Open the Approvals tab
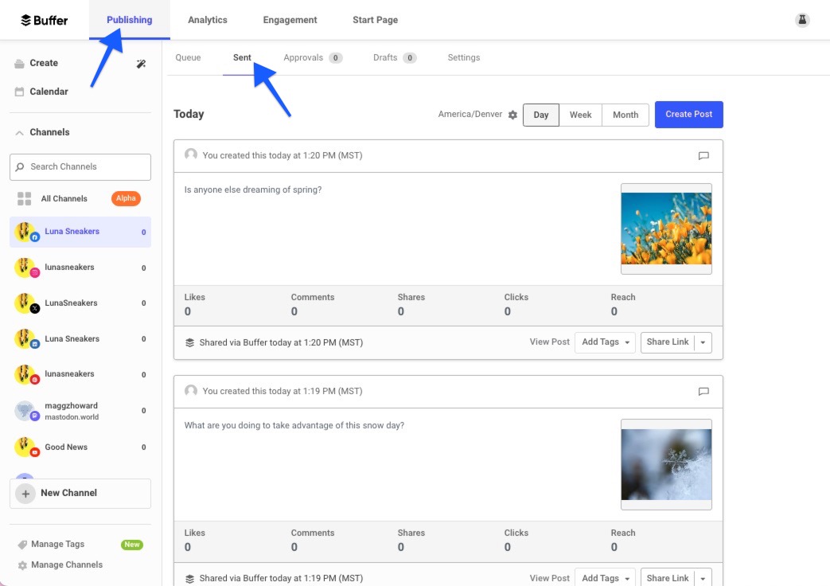The height and width of the screenshot is (586, 830). pos(302,57)
